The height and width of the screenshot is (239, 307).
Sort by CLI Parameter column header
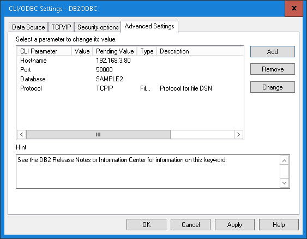44,51
